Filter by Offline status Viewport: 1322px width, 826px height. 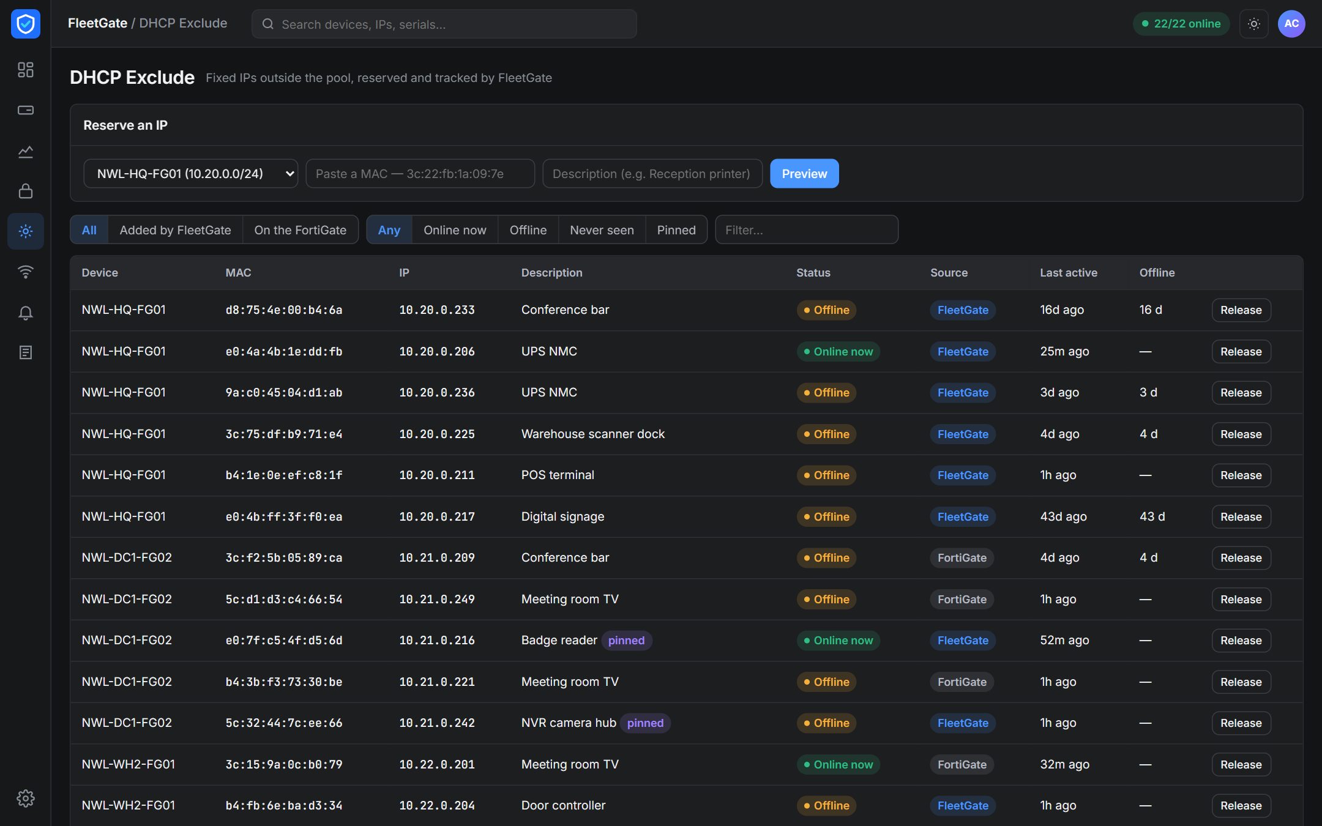pos(528,230)
